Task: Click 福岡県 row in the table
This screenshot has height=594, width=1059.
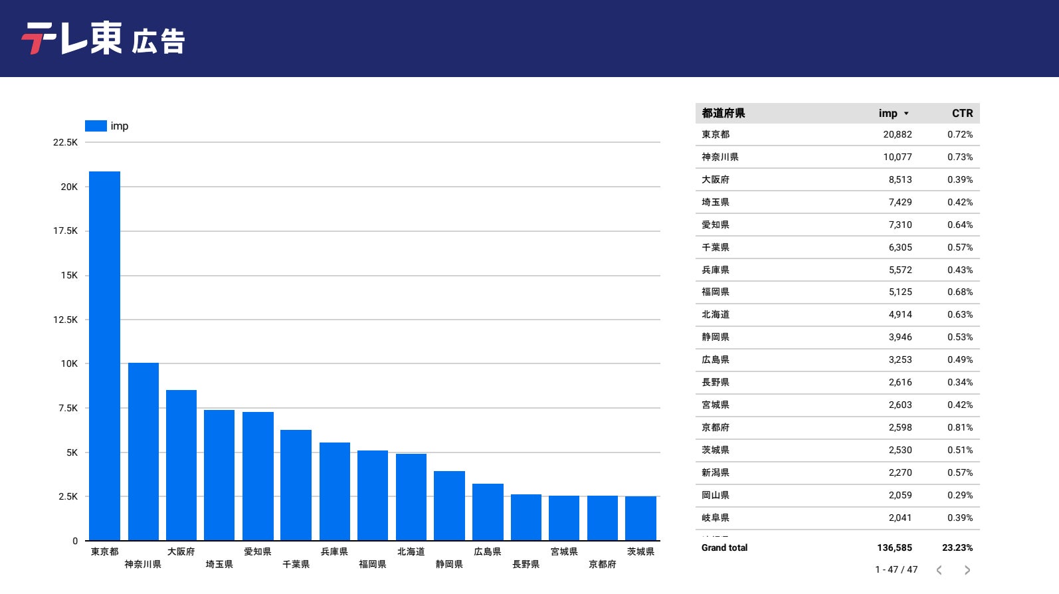Action: [x=837, y=292]
